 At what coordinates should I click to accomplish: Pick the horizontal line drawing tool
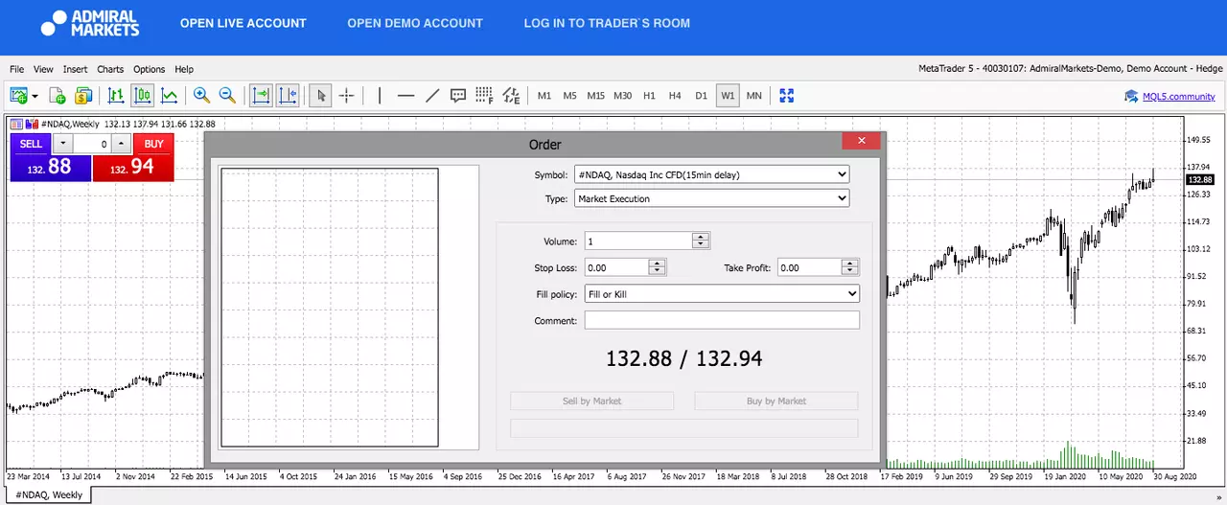(x=405, y=96)
